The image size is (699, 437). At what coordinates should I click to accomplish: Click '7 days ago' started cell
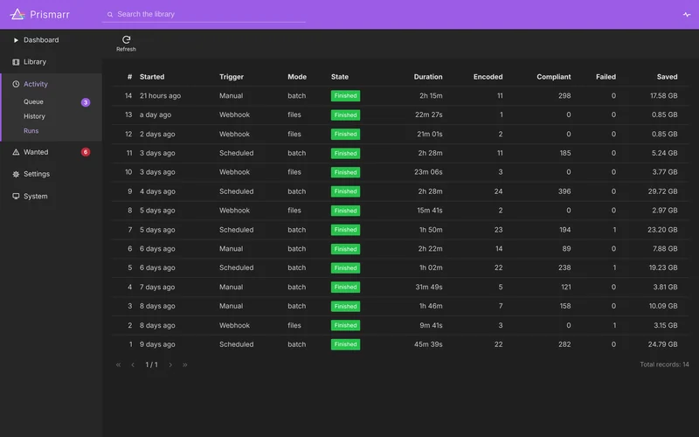pos(157,288)
